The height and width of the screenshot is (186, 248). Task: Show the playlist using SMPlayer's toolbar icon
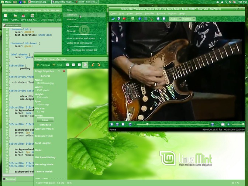click(145, 19)
